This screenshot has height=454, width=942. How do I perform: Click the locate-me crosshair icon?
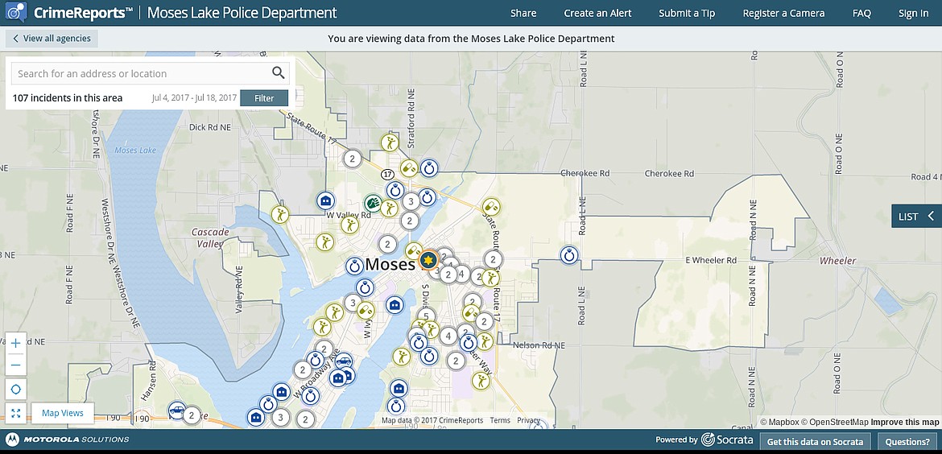[16, 390]
